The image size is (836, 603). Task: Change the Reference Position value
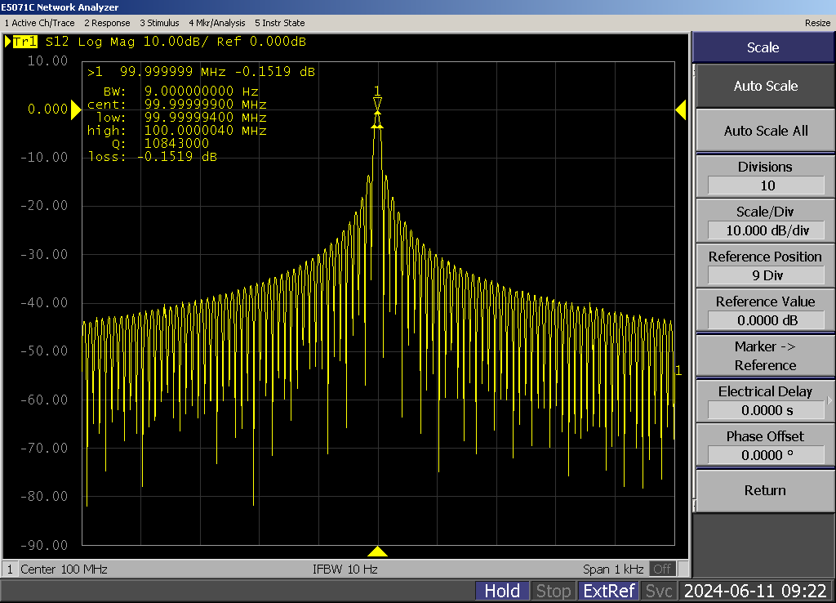[764, 275]
